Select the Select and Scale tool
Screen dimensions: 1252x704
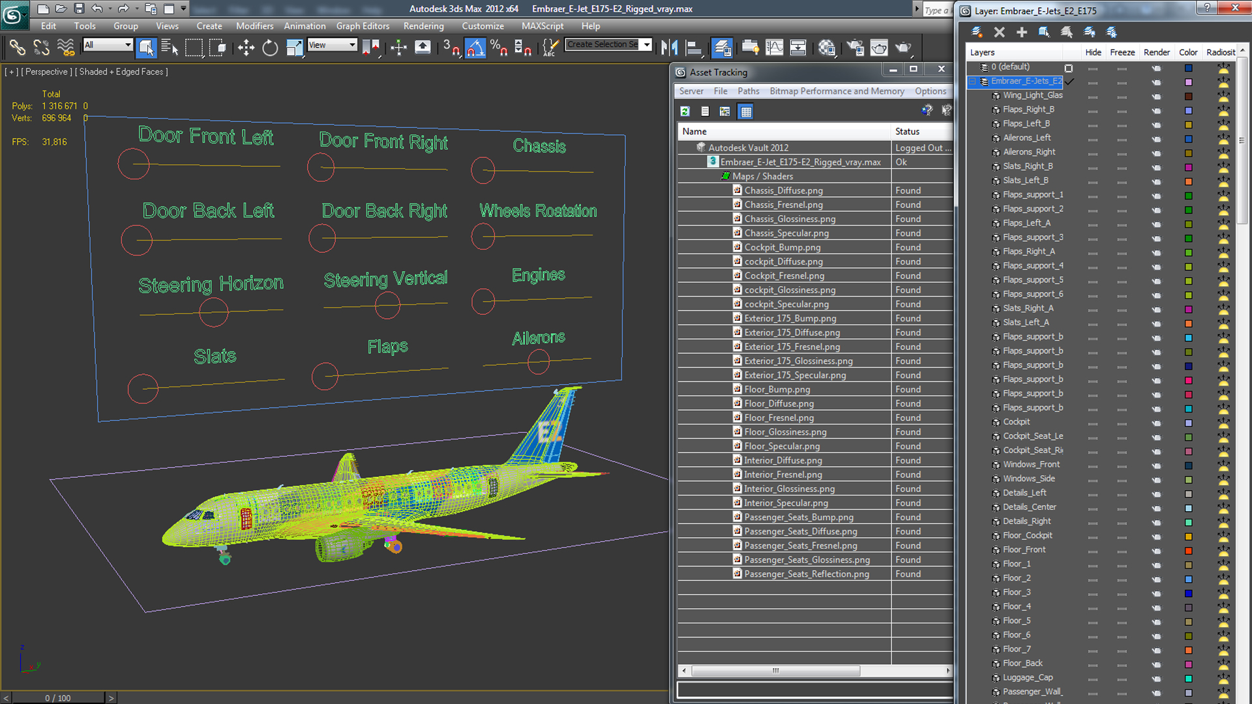[x=295, y=48]
